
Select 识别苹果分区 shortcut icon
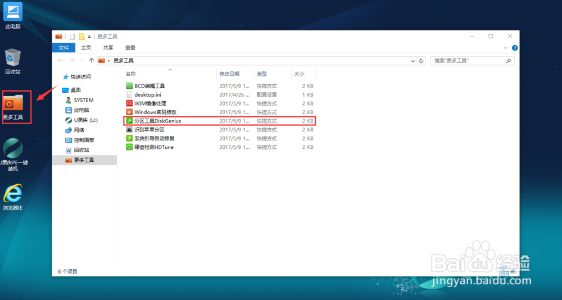pyautogui.click(x=129, y=129)
